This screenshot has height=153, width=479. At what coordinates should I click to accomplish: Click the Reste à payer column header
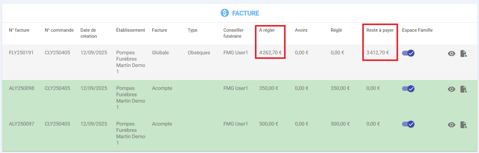pyautogui.click(x=380, y=30)
